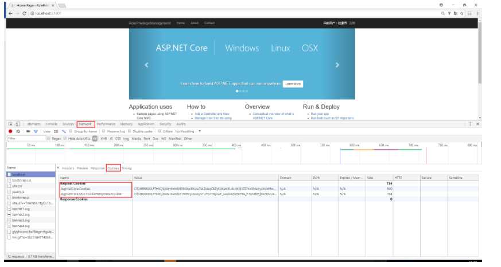
Task: Toggle Offline checkbox
Action: (x=159, y=131)
